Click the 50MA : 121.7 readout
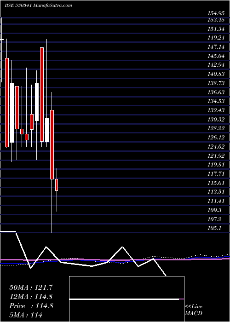 31,287
